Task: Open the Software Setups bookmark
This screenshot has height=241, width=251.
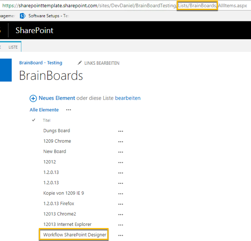Action: pyautogui.click(x=48, y=16)
